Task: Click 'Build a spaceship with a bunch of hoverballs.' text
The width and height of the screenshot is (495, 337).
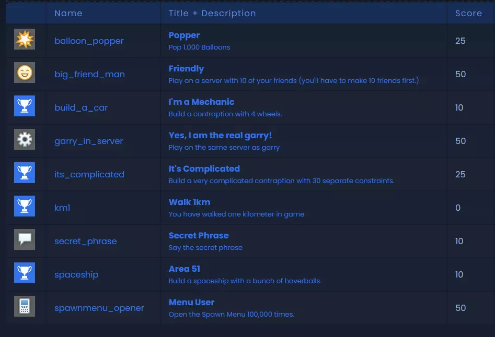Action: click(245, 281)
